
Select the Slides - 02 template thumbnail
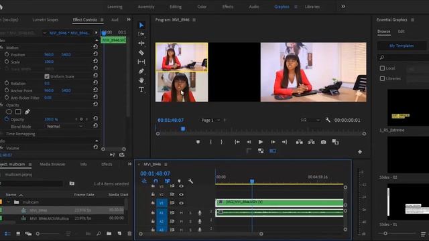408,155
